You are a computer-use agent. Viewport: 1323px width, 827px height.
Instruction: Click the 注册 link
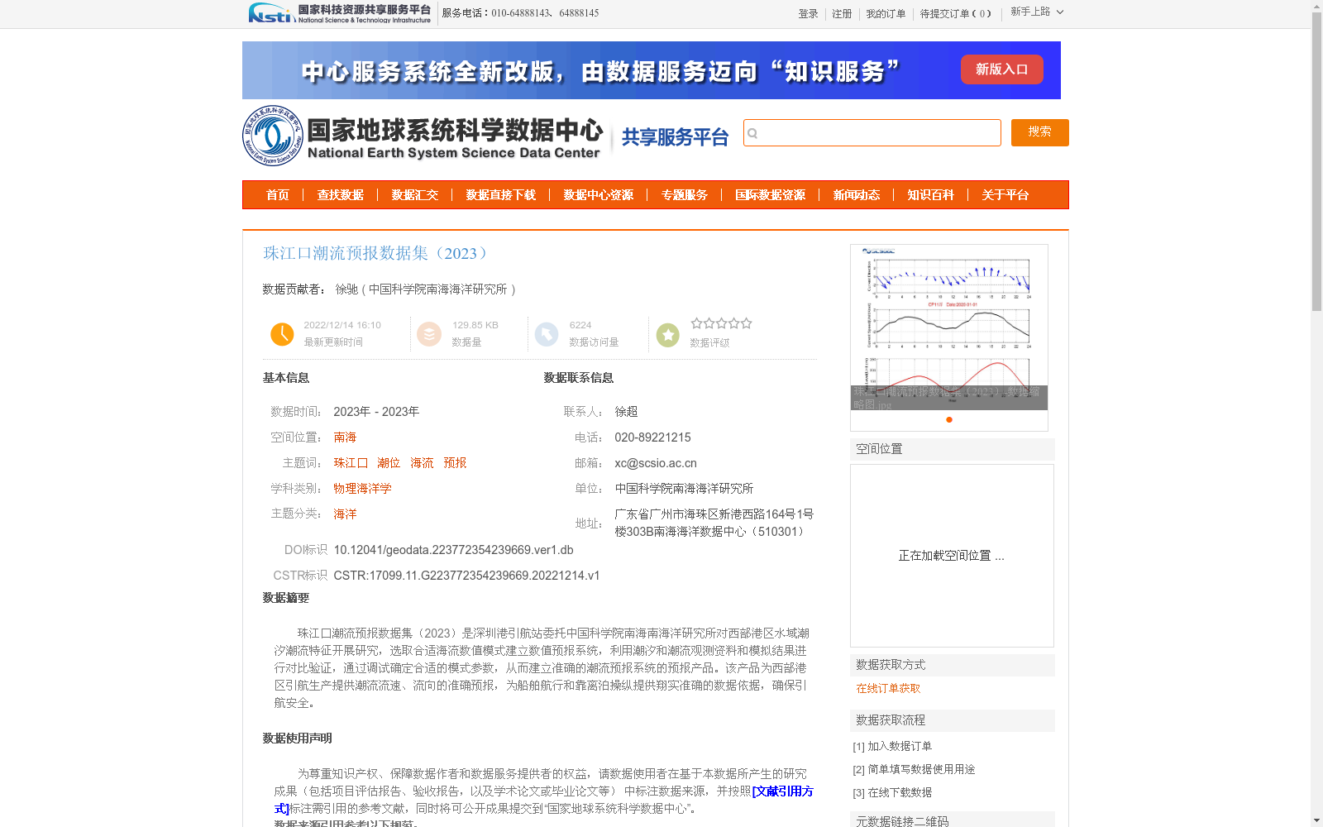842,14
